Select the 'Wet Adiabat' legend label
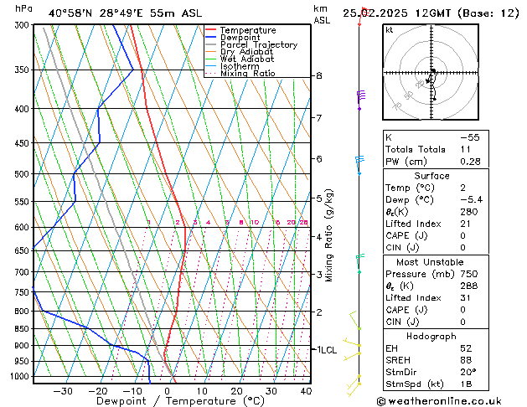 tap(247, 59)
